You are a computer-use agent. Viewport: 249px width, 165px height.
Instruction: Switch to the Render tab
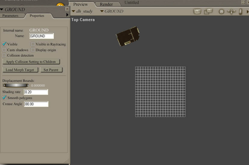tap(106, 4)
